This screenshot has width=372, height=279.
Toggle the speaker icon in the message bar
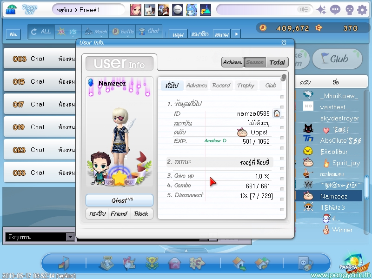point(304,9)
